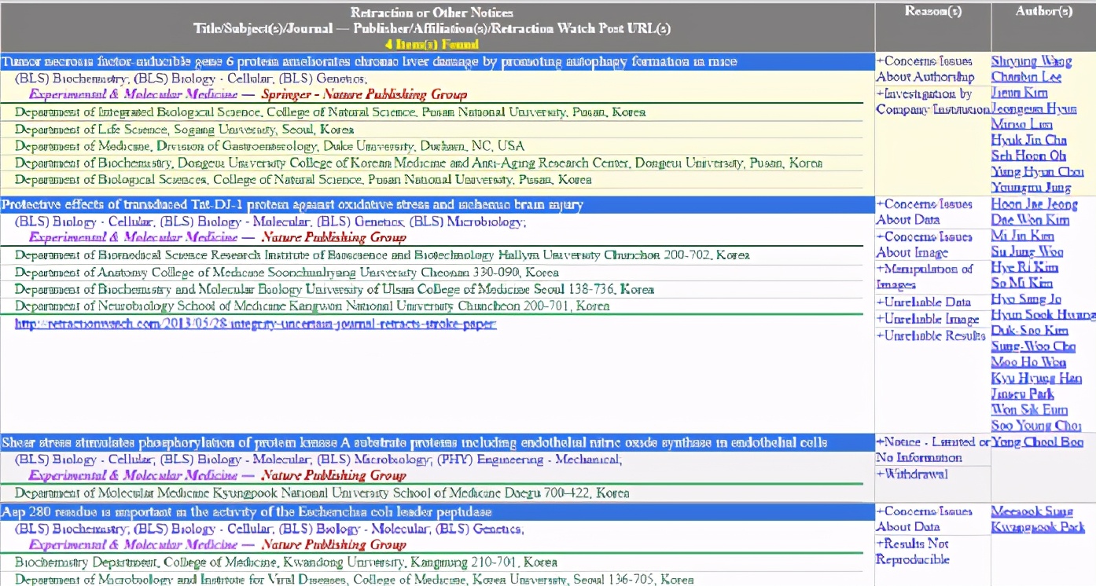The height and width of the screenshot is (586, 1096).
Task: Open author link Jinseu Park
Action: [1023, 394]
